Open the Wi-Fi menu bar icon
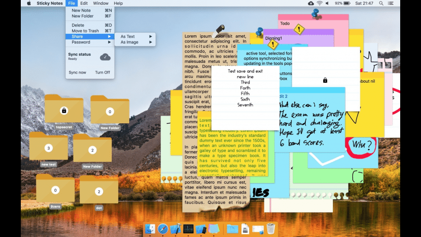 tap(319, 3)
